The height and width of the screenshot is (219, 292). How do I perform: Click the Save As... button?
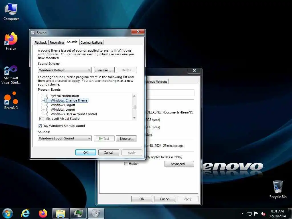104,70
